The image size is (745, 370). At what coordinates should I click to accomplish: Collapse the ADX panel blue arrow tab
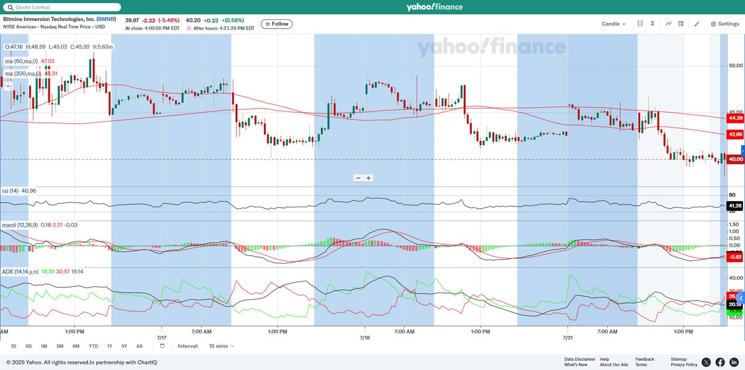coord(741,298)
